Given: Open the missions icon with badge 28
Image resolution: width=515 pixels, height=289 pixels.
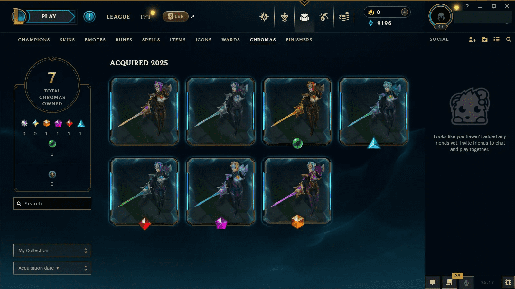Looking at the screenshot, I should (x=449, y=282).
